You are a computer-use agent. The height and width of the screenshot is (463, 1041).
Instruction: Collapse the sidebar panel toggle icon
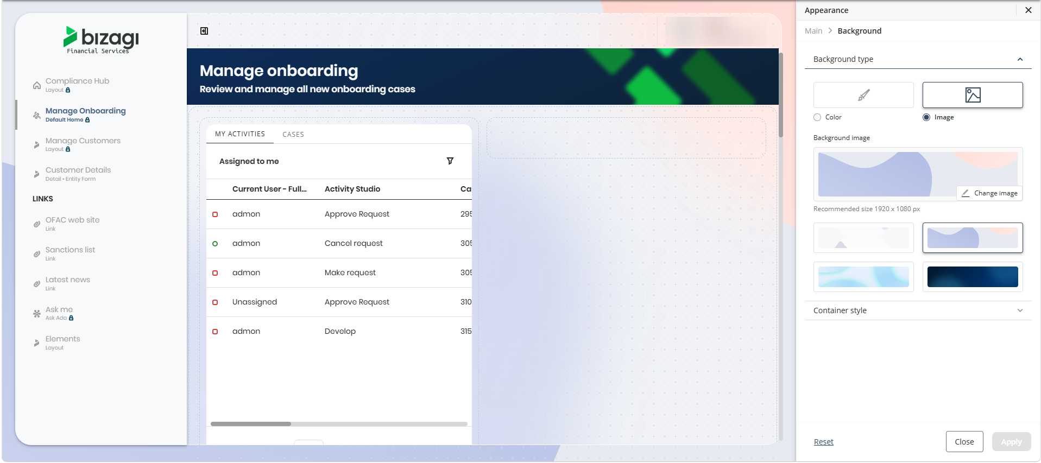(204, 31)
